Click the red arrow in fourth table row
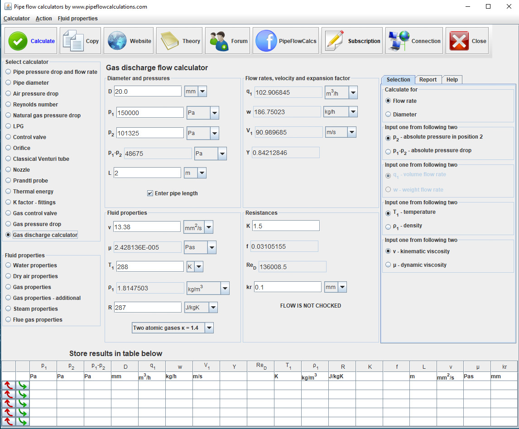This screenshot has width=519, height=429. [x=9, y=412]
